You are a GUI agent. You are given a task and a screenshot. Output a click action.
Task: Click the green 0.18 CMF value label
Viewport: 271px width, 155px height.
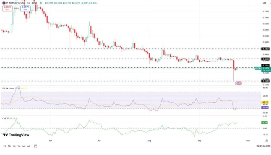tap(265, 123)
